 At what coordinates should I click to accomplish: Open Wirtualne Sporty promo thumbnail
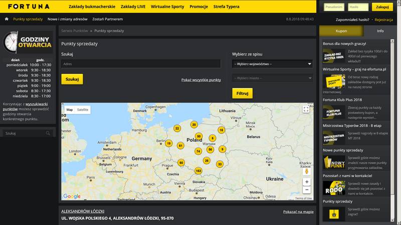pyautogui.click(x=334, y=81)
